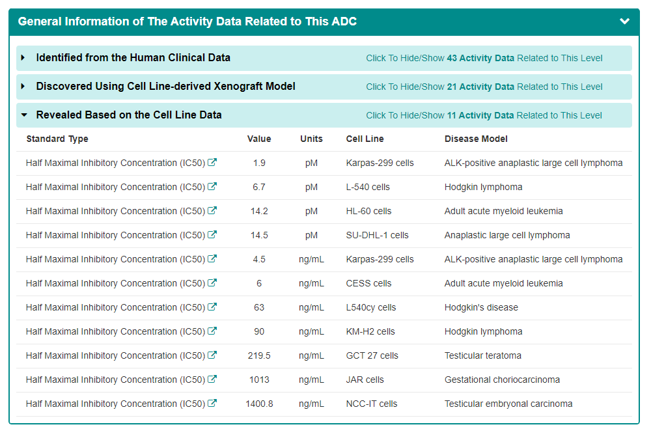Click Hide/Show 11 Activity Data link
651x429 pixels.
coord(484,115)
